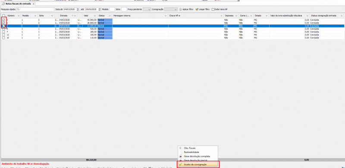Focus the Pesquisa rápida search field
This screenshot has height=168, width=345.
[35, 9]
